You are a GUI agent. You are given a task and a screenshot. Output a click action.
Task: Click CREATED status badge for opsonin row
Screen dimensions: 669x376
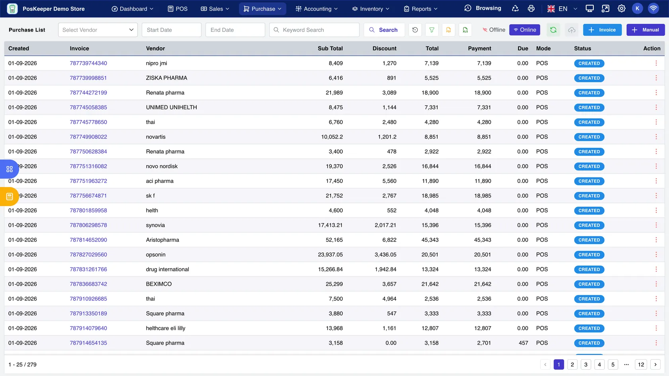tap(589, 255)
